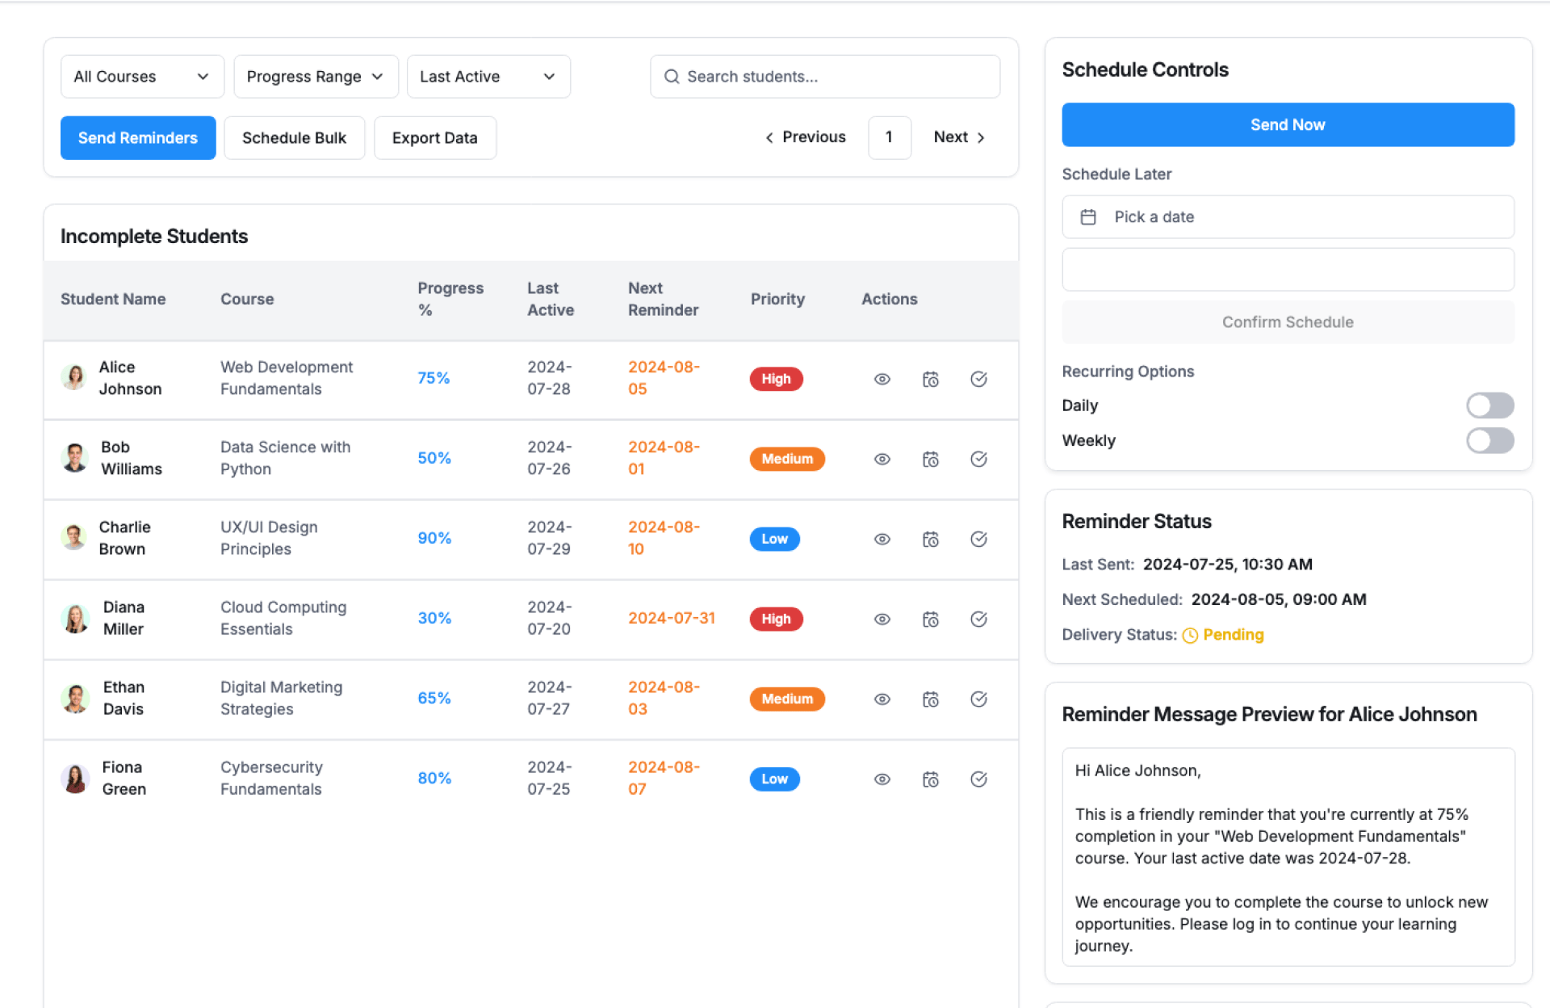Mark Charlie Brown complete with check icon
Screen dimensions: 1550x1008
tap(978, 539)
